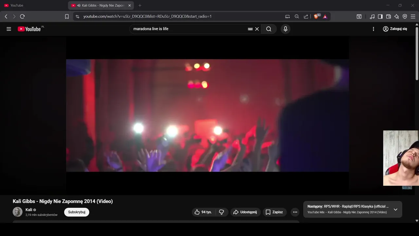Start voice search with the microphone

(285, 29)
